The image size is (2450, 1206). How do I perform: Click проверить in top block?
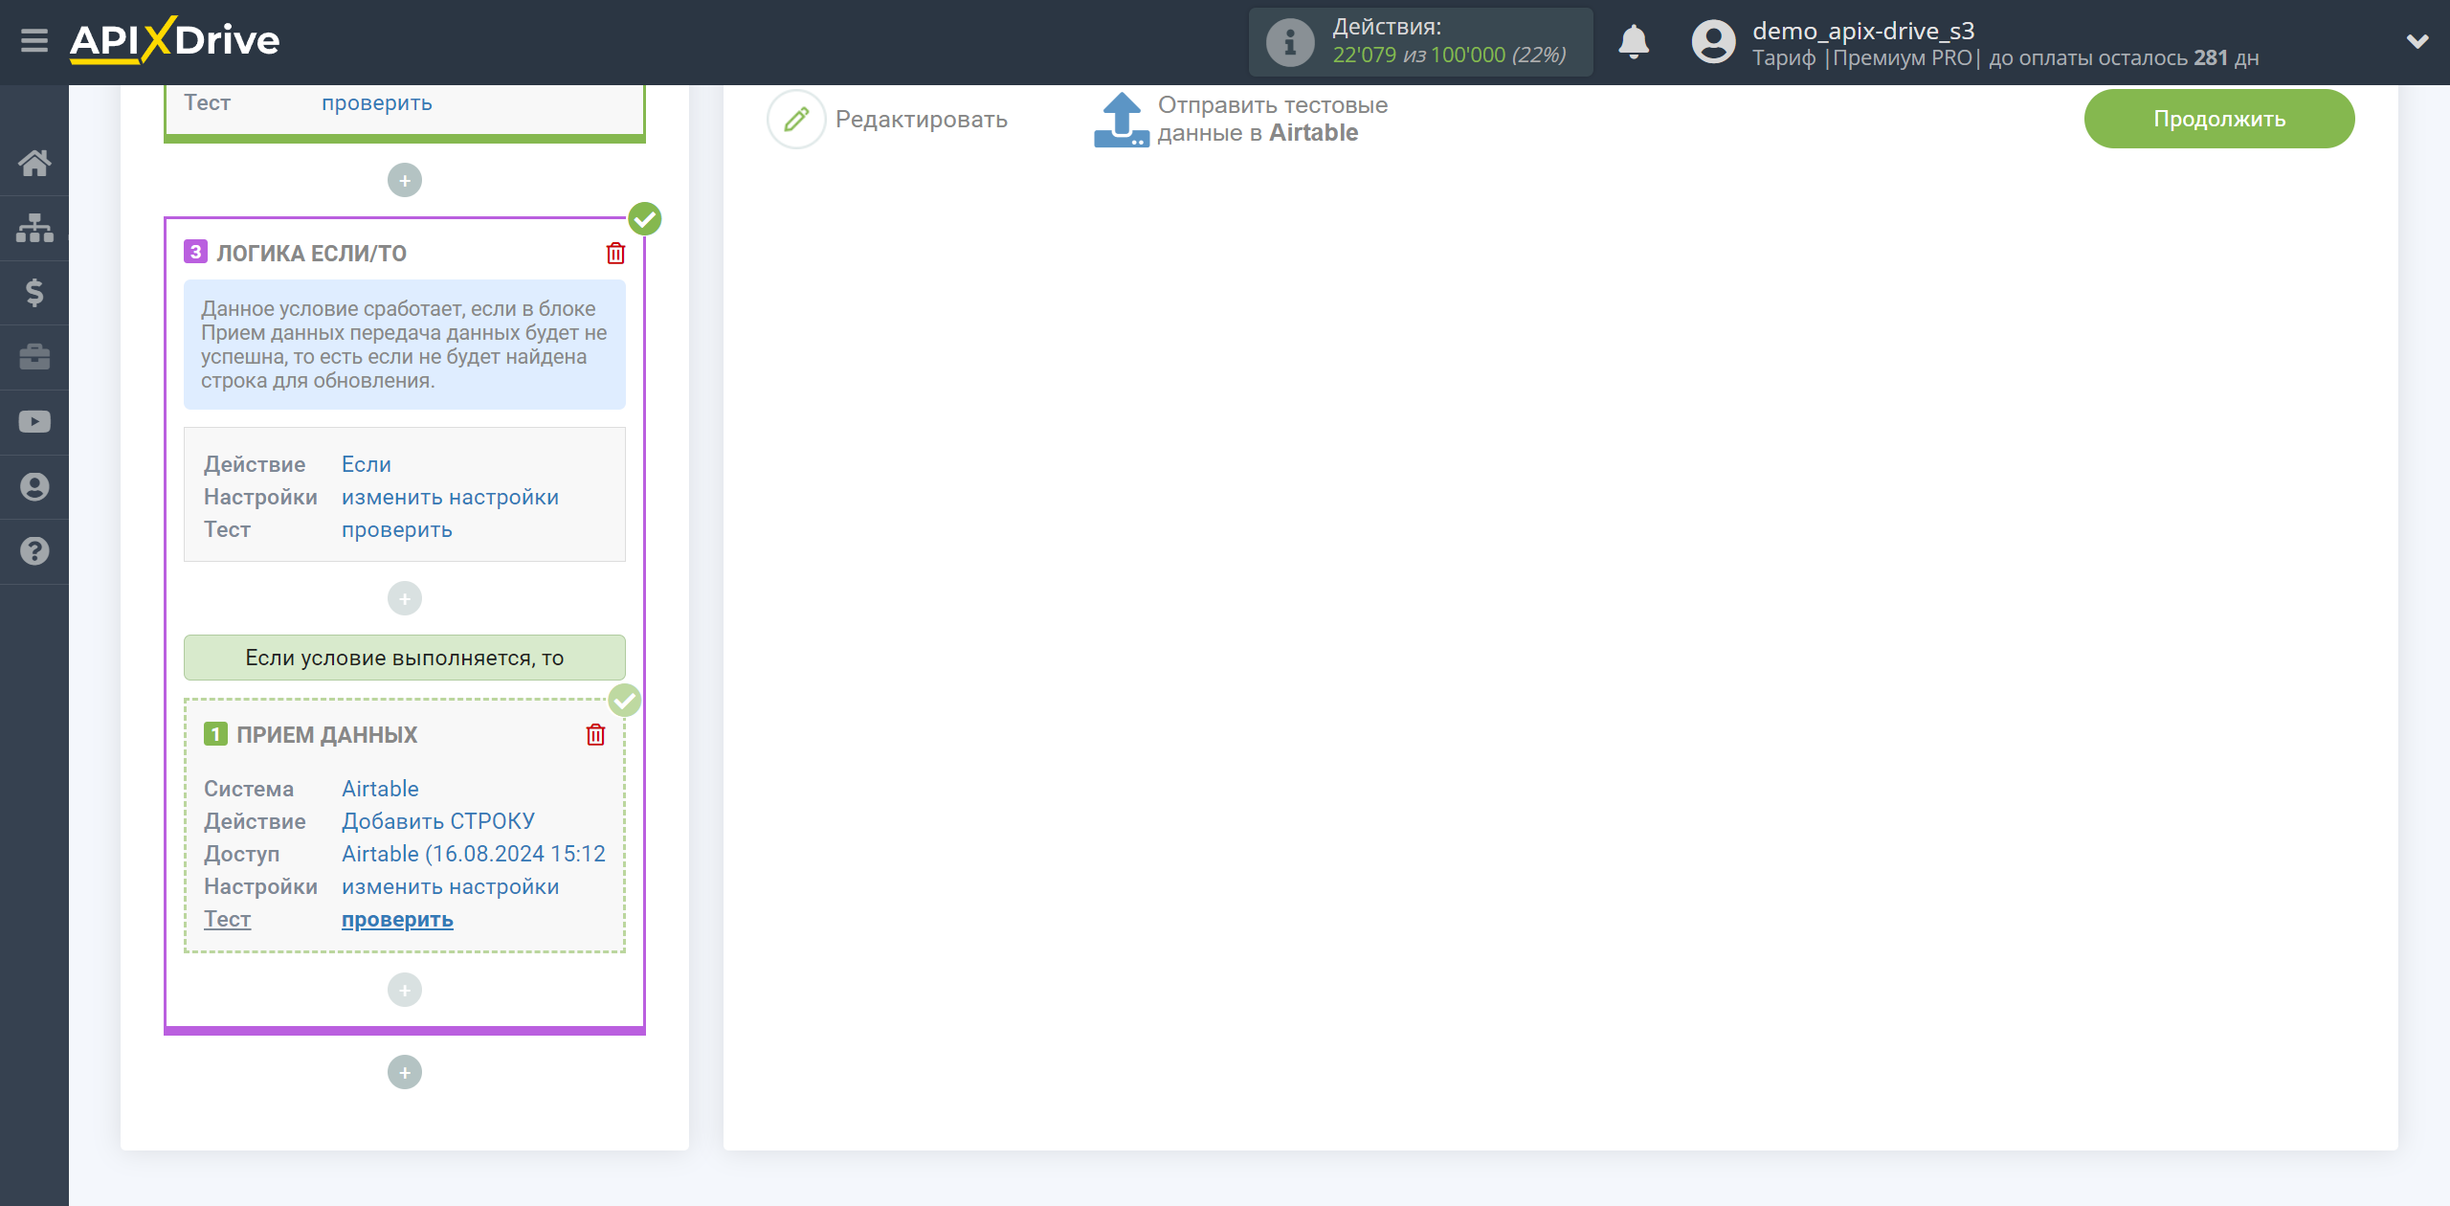(377, 102)
